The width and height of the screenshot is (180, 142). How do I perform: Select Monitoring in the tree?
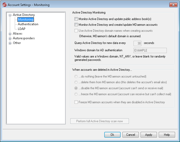[25, 20]
